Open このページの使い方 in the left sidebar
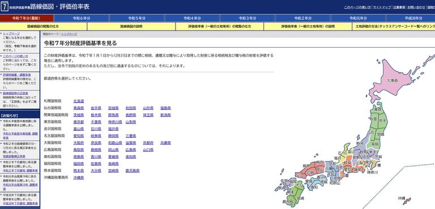The image size is (435, 209). tap(15, 56)
